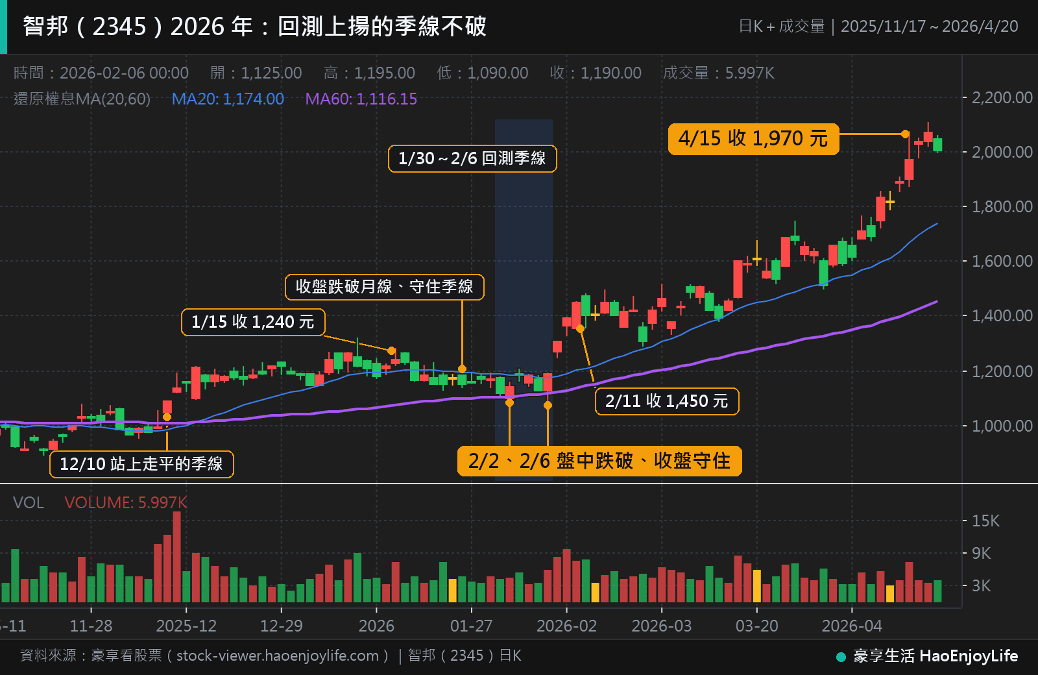The height and width of the screenshot is (675, 1038).
Task: Click the 1/30～2/6 回測季線 annotation label
Action: (472, 158)
